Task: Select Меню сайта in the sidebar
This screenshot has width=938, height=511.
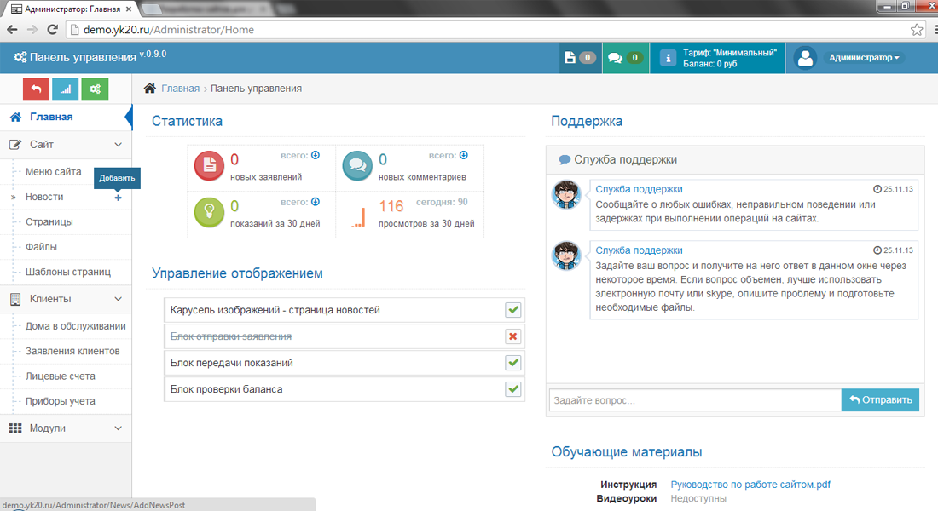Action: coord(54,172)
